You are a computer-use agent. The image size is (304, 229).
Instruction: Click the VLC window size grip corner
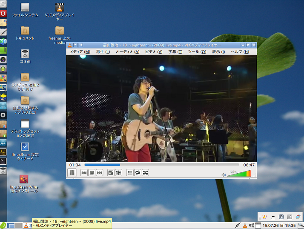click(255, 176)
